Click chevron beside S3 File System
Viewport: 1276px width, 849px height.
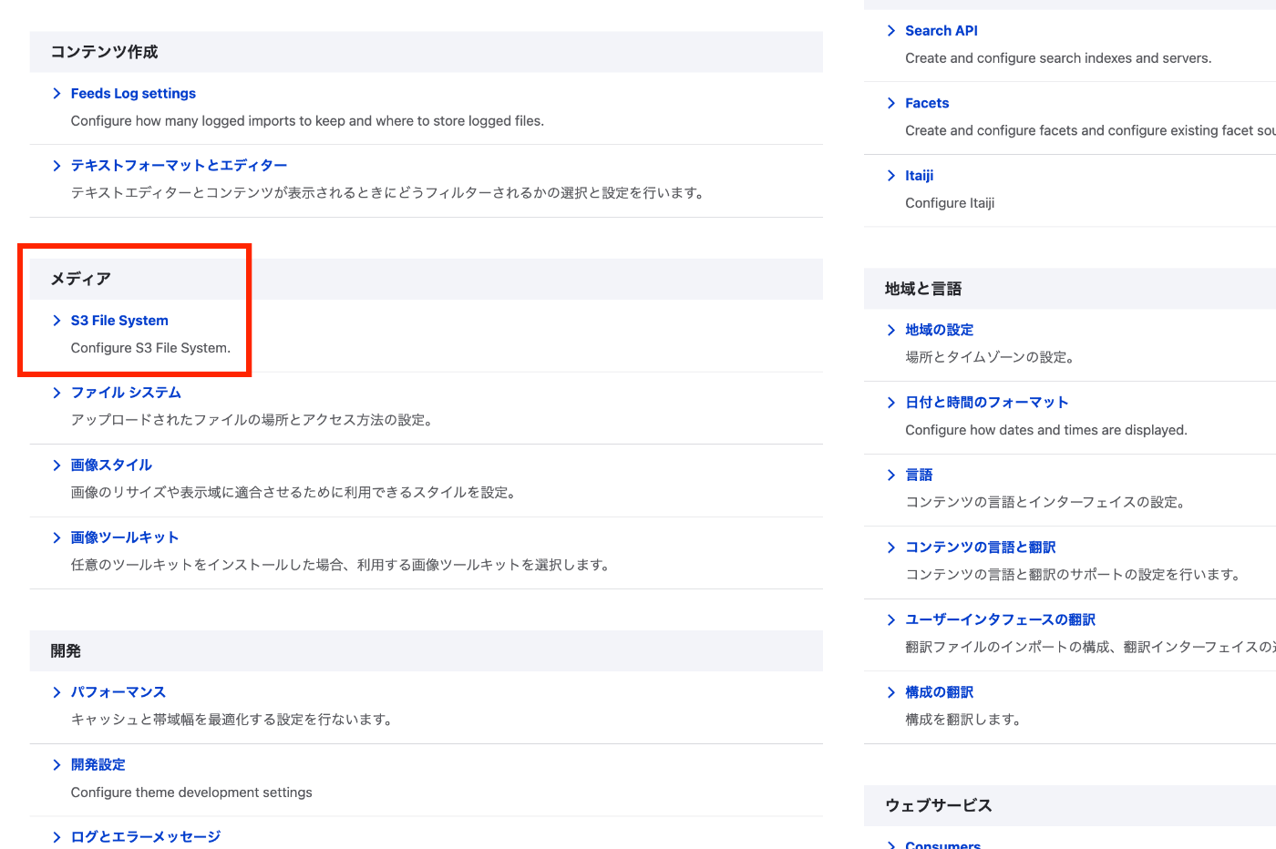(x=57, y=320)
